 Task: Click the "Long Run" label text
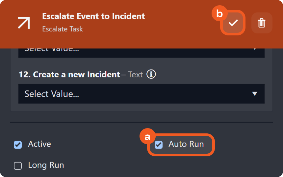point(46,165)
